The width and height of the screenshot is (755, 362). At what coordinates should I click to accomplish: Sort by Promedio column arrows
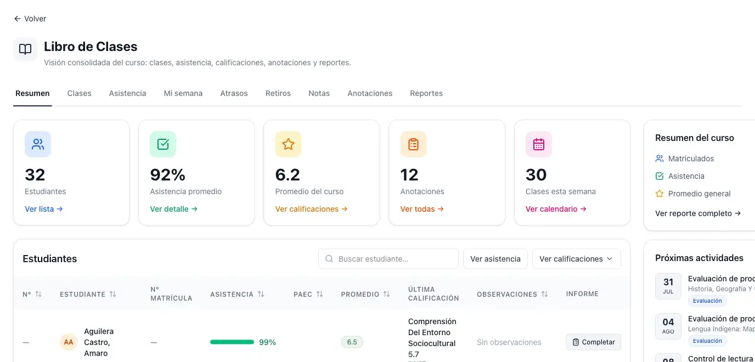386,295
